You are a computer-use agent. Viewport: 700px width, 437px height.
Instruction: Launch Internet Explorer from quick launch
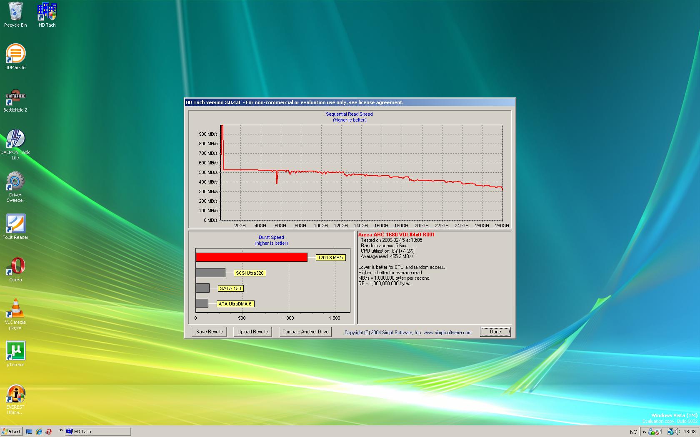(39, 432)
